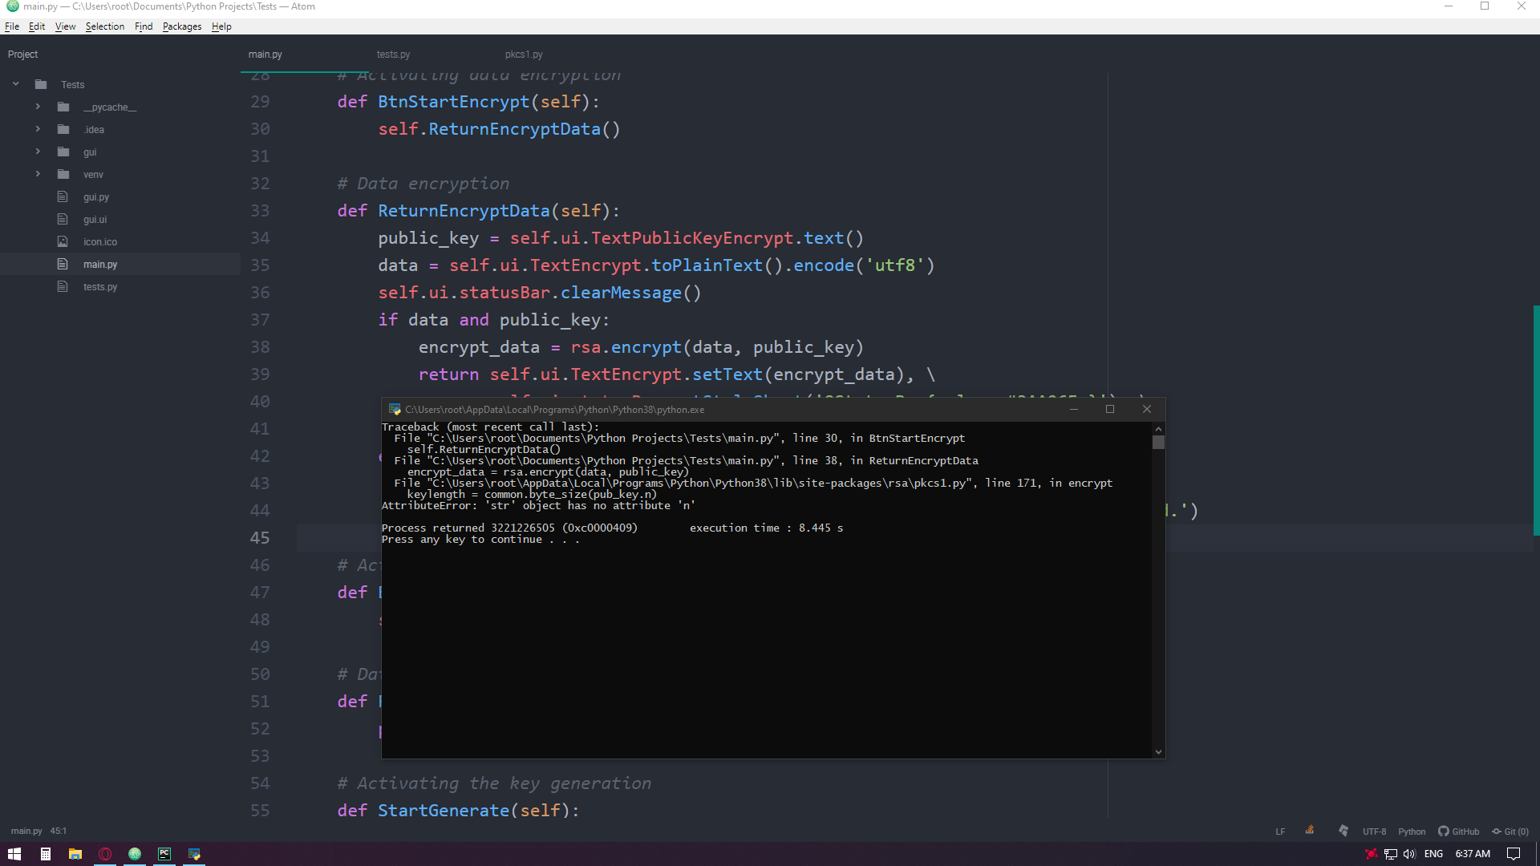
Task: Change the Python grammar selector
Action: pos(1412,832)
